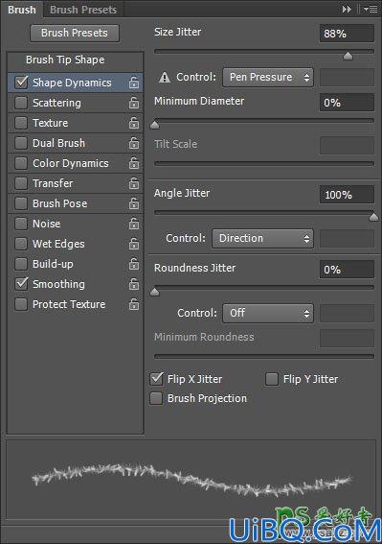The height and width of the screenshot is (544, 382).
Task: Toggle lock icon for Texture
Action: coord(134,123)
